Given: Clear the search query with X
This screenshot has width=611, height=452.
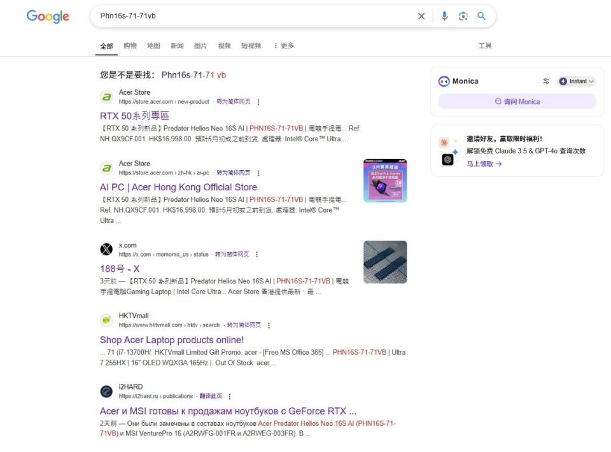Looking at the screenshot, I should point(421,16).
